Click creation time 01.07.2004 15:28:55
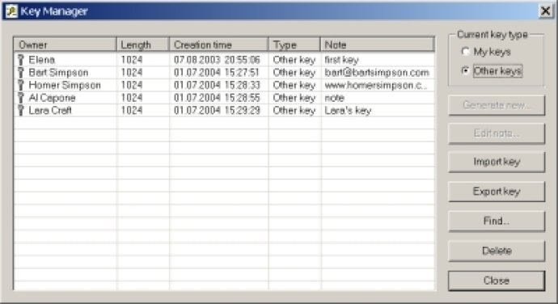The width and height of the screenshot is (558, 304). (x=217, y=98)
